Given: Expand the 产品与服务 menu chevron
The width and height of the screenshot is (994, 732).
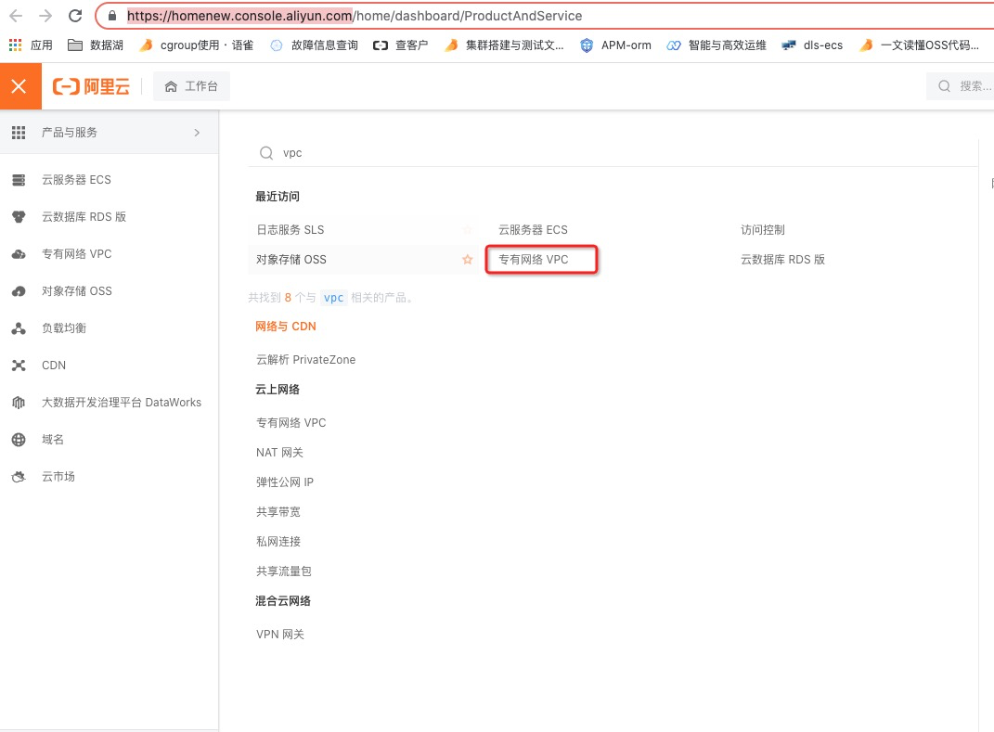Looking at the screenshot, I should [x=196, y=132].
